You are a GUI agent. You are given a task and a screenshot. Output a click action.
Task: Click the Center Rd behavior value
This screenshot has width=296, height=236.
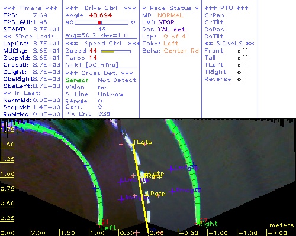pyautogui.click(x=181, y=51)
